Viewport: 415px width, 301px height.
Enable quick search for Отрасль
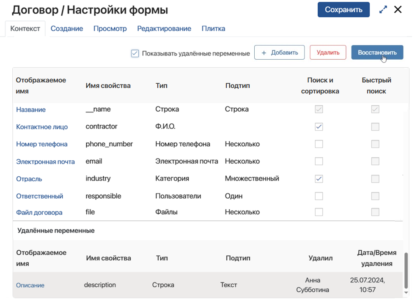(375, 179)
